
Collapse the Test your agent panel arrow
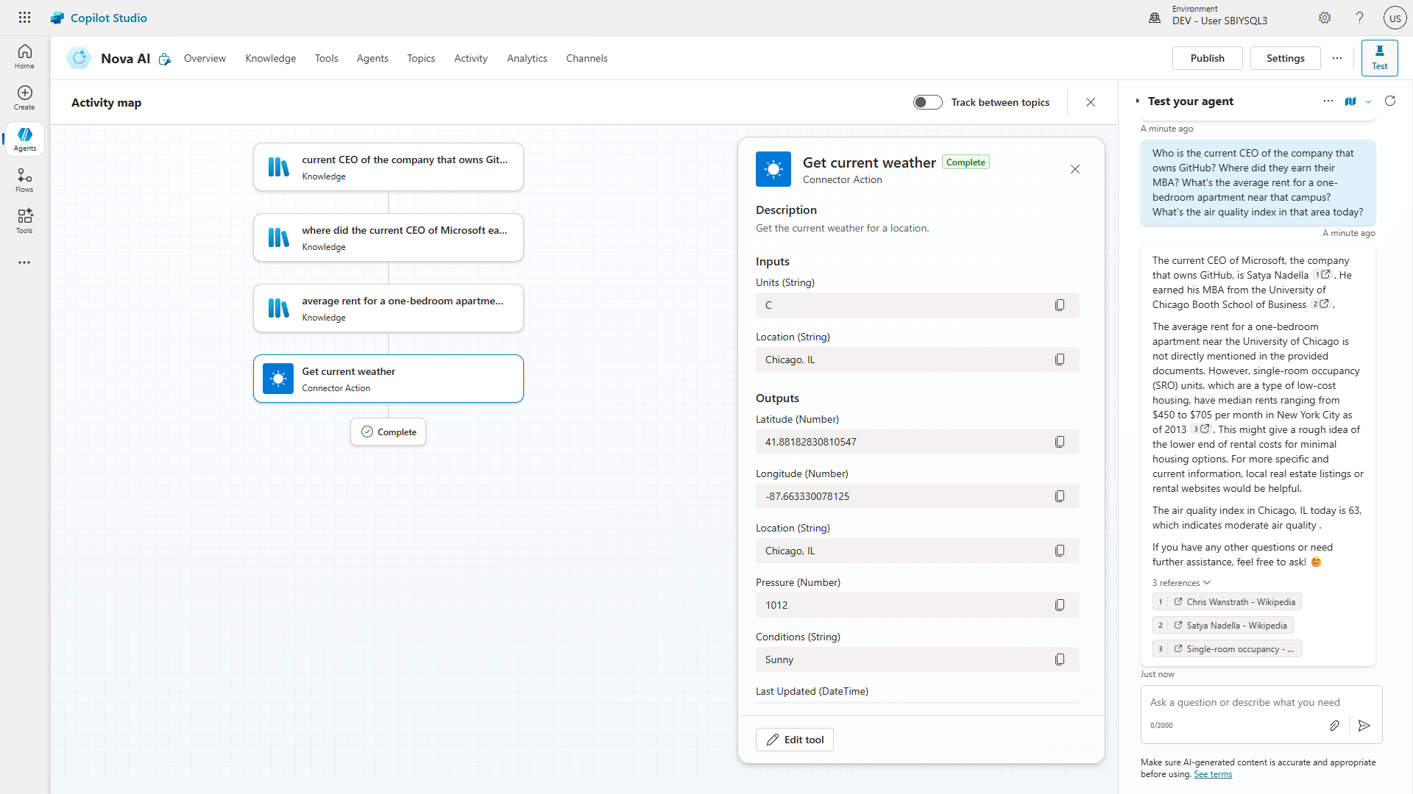[1137, 101]
